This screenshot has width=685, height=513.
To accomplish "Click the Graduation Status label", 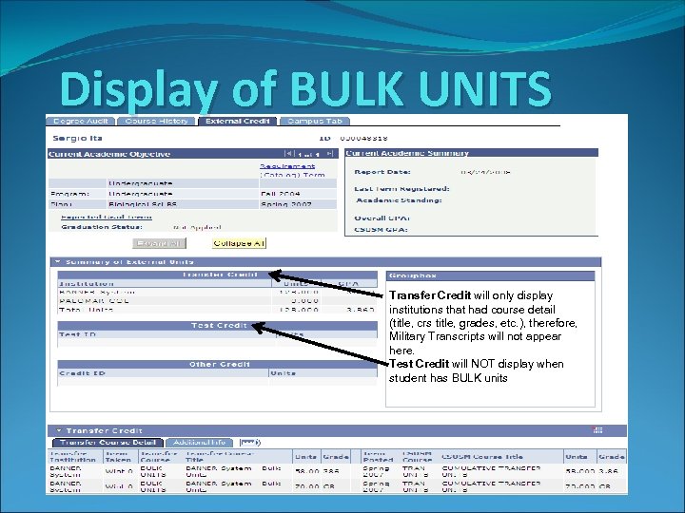I will click(x=102, y=227).
